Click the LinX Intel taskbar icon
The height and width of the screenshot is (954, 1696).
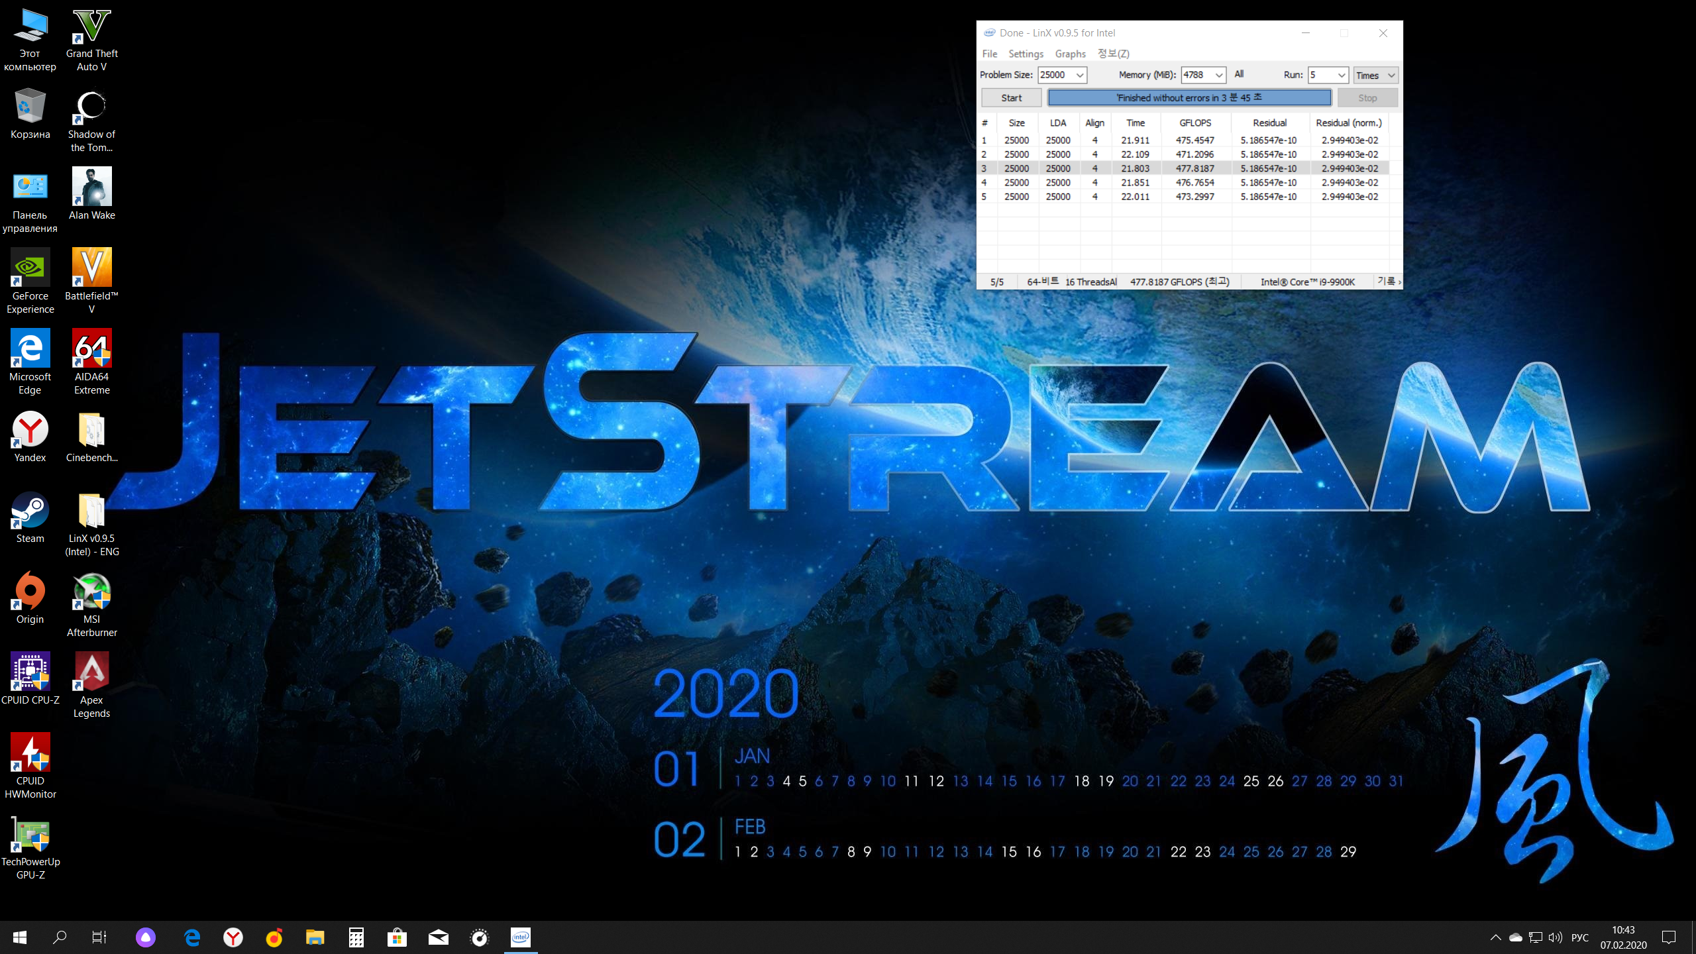(x=520, y=937)
